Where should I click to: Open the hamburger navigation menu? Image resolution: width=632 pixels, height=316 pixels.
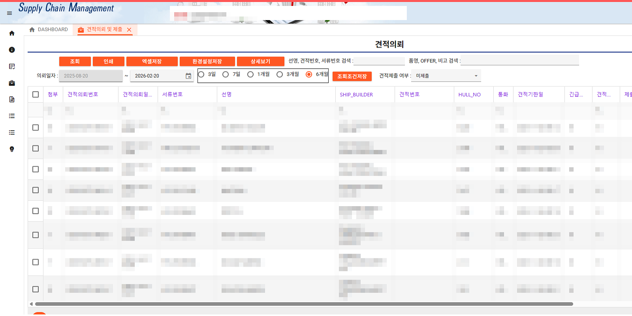point(9,13)
